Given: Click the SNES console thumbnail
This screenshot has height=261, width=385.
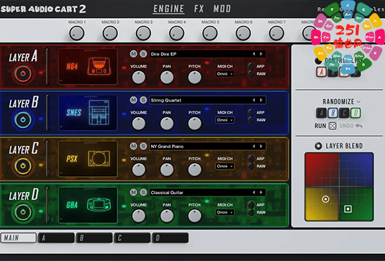Looking at the screenshot, I should tap(88, 113).
